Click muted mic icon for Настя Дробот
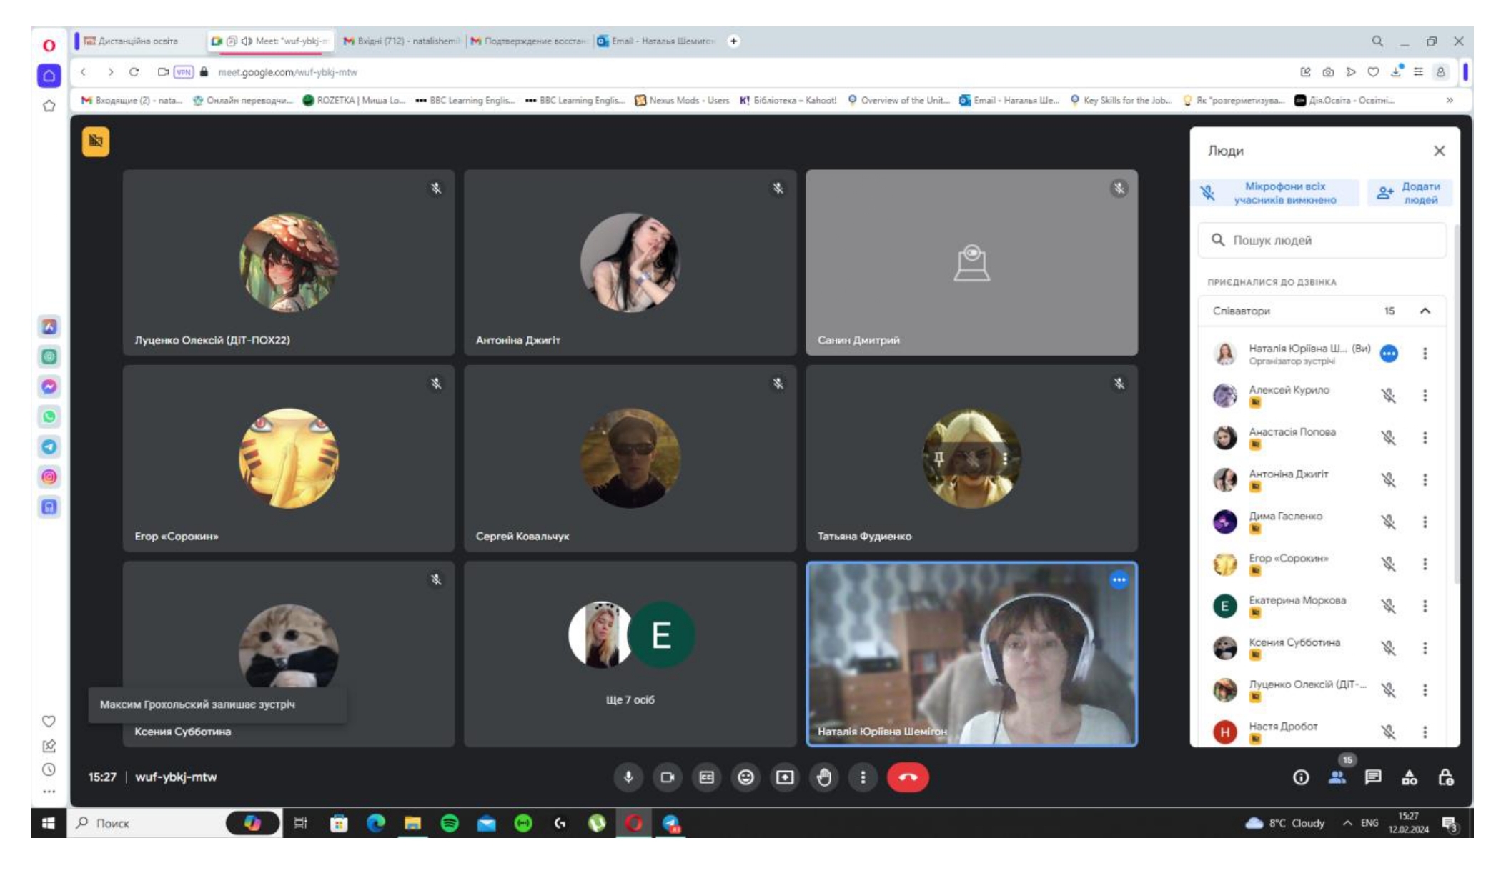This screenshot has width=1501, height=893. [x=1389, y=732]
